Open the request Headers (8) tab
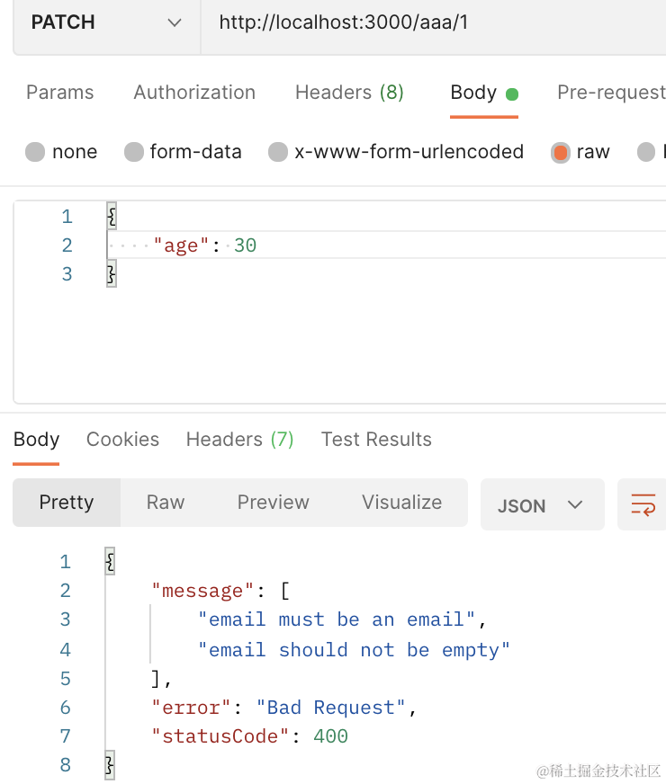666x784 pixels. pos(349,93)
